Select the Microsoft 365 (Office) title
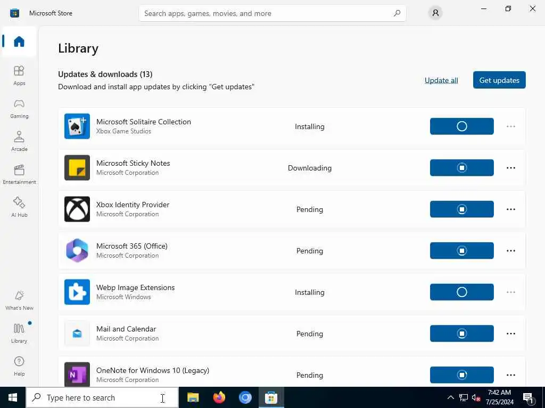Viewport: 545px width, 408px height. click(132, 246)
